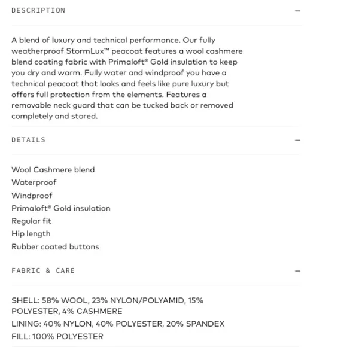Select the product description paragraph text
The width and height of the screenshot is (347, 347).
(x=127, y=78)
